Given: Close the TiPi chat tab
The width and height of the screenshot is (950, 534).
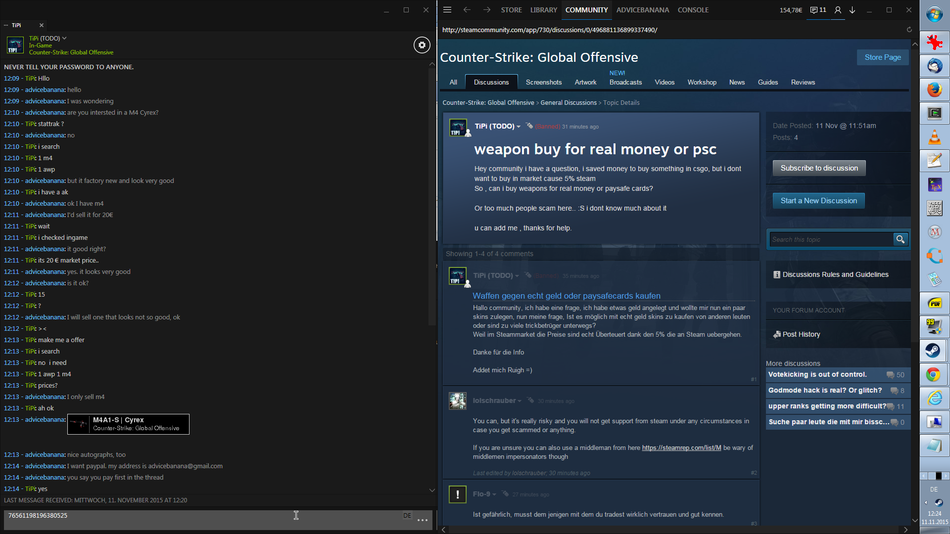Looking at the screenshot, I should 42,25.
